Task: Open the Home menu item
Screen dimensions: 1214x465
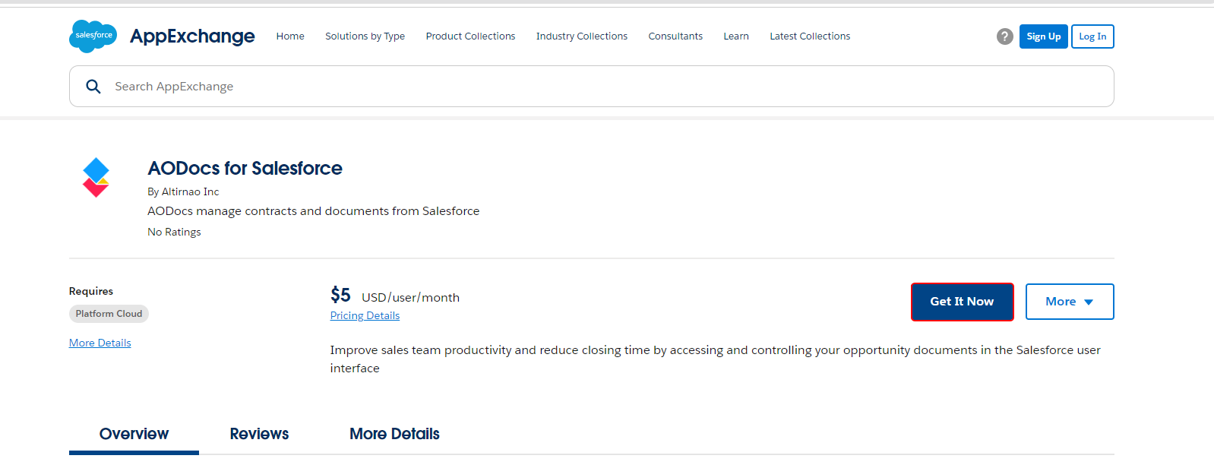Action: tap(290, 36)
